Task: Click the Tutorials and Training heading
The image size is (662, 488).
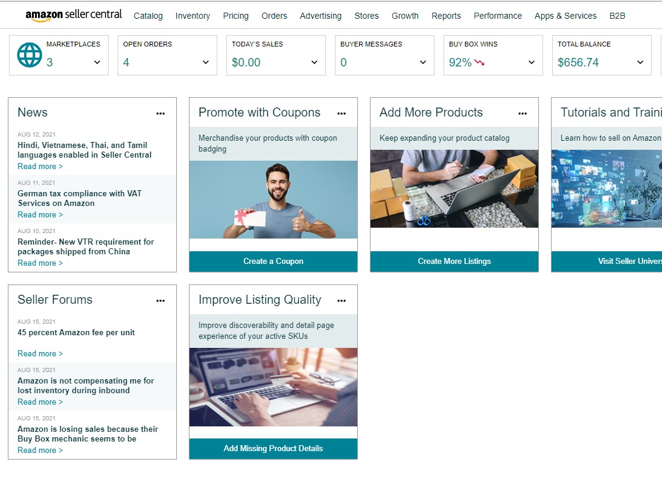Action: click(611, 112)
